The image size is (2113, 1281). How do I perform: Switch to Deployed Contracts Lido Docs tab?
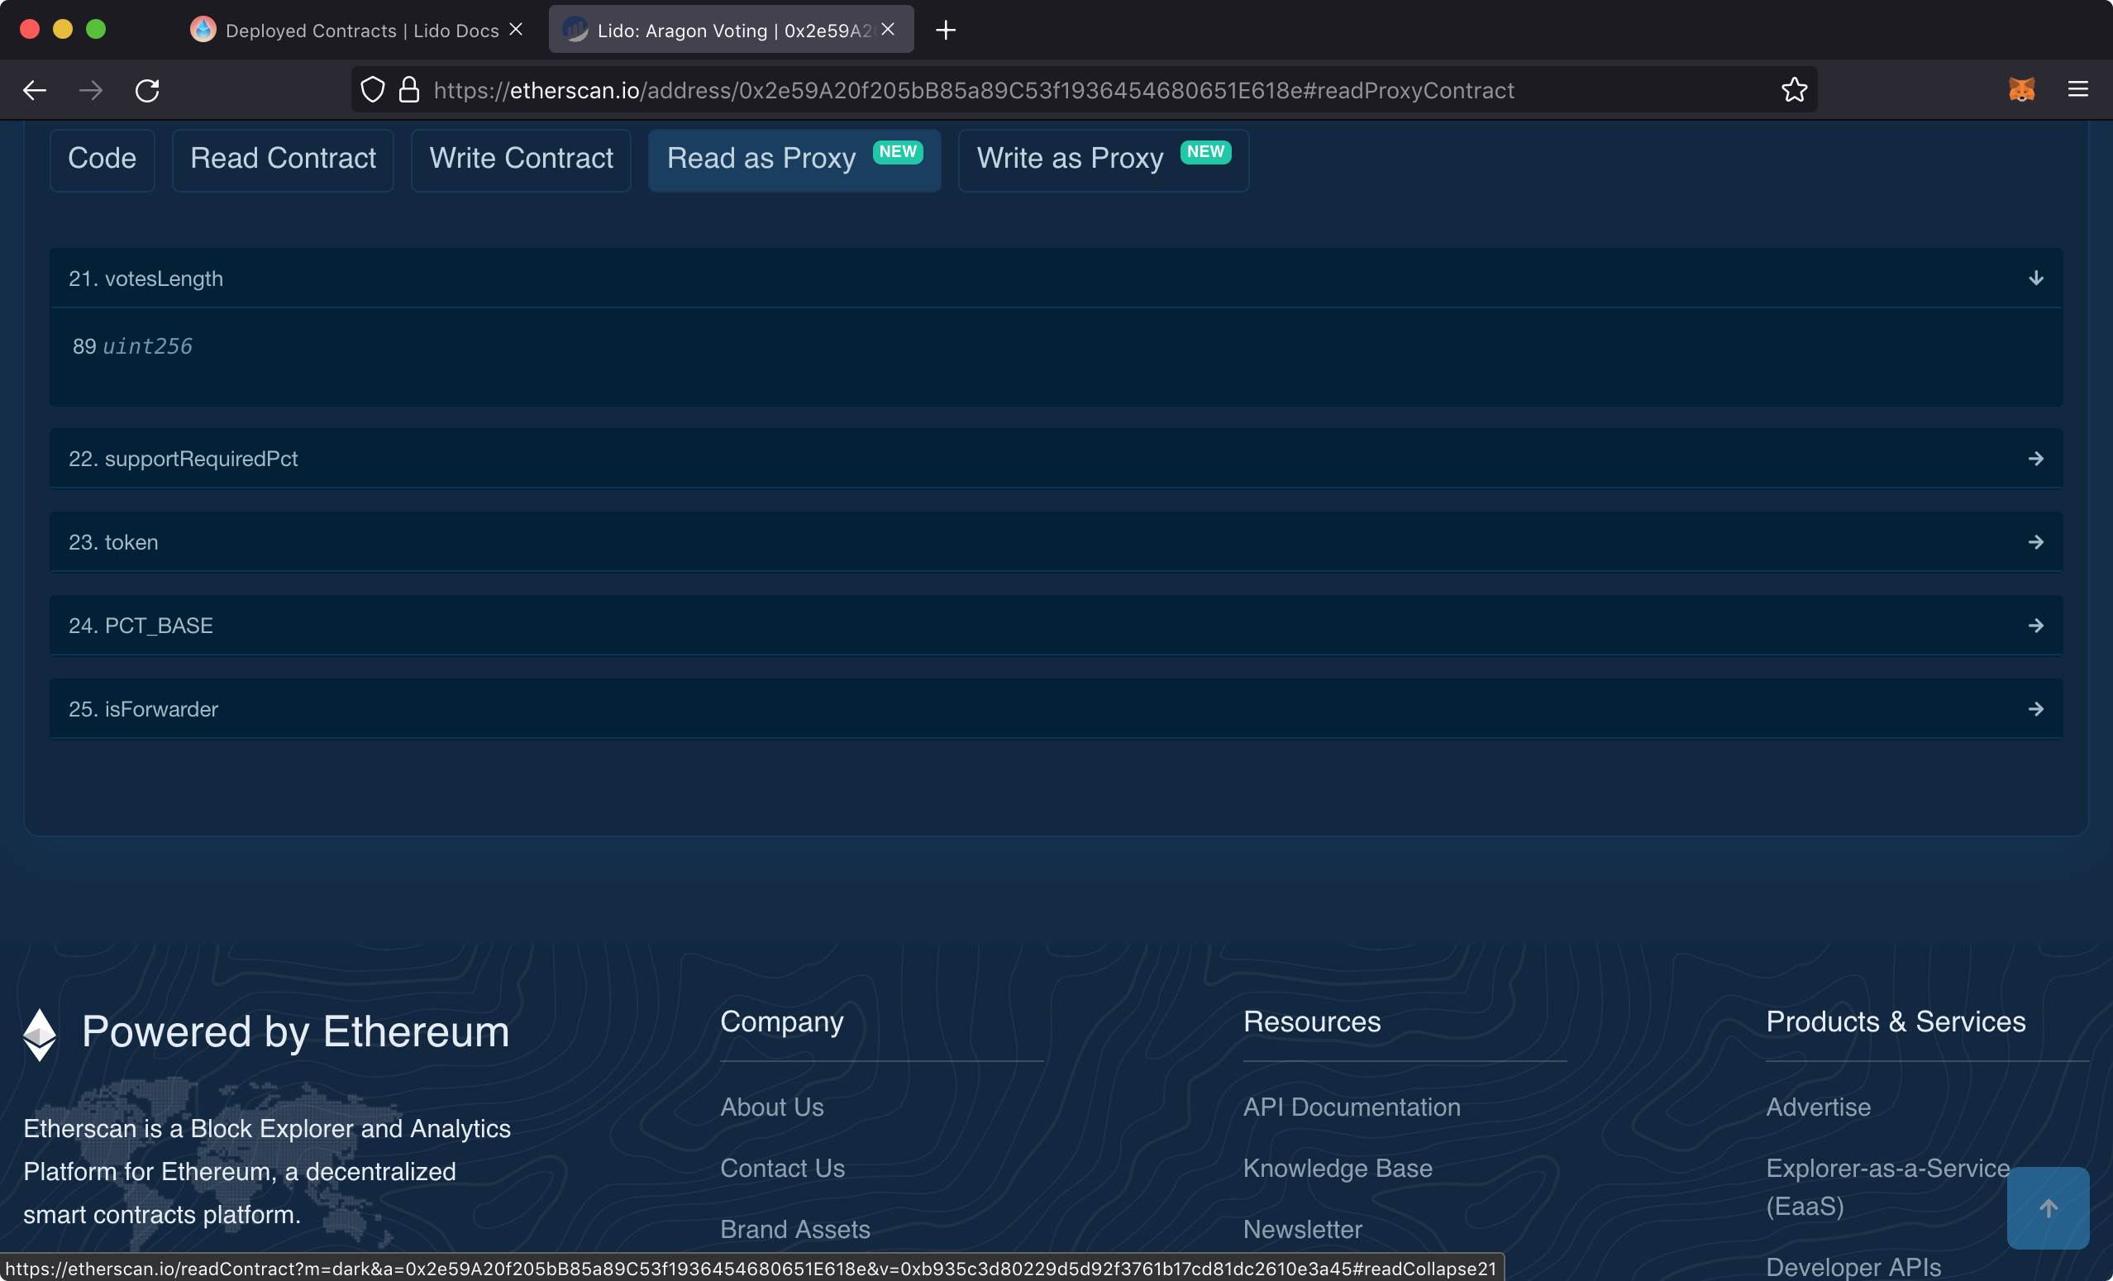pyautogui.click(x=360, y=30)
